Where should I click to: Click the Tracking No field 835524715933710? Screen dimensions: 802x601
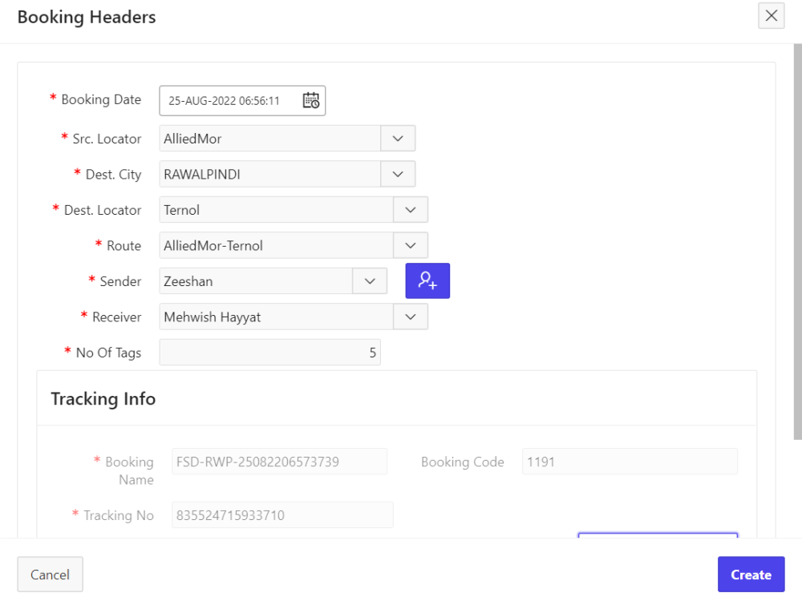(x=282, y=515)
